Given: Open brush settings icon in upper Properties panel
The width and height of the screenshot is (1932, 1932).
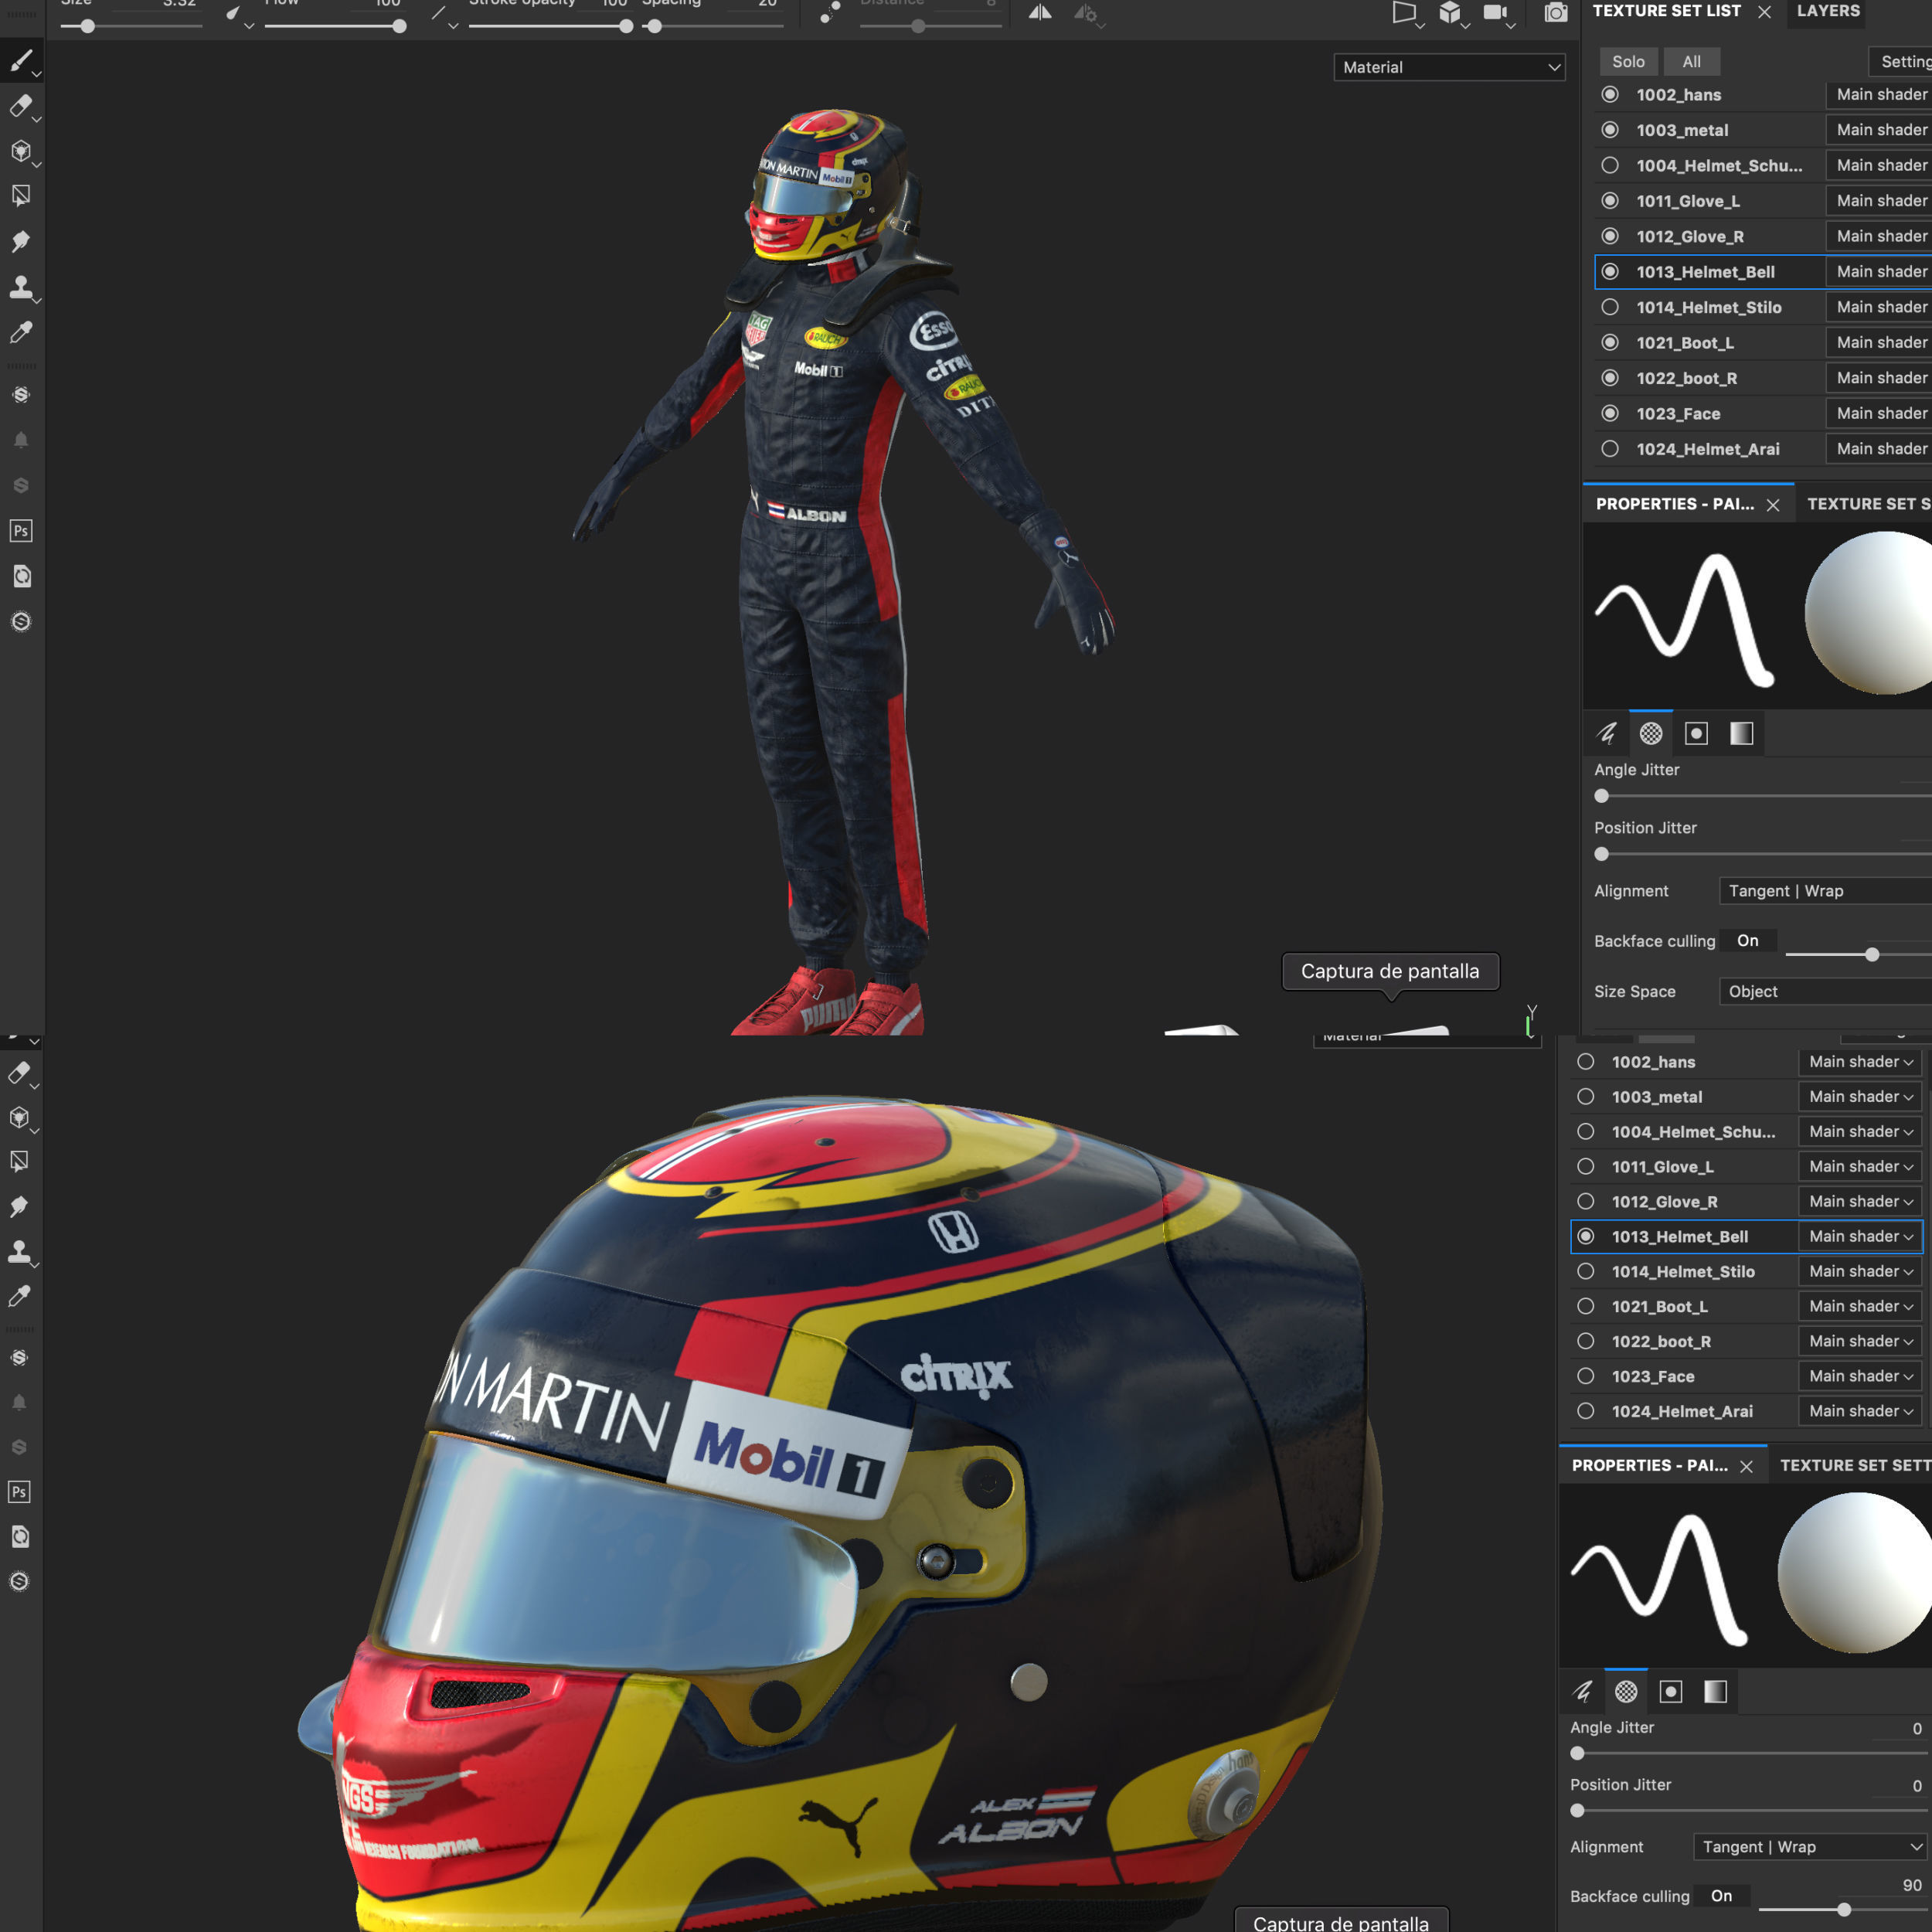Looking at the screenshot, I should [1606, 733].
